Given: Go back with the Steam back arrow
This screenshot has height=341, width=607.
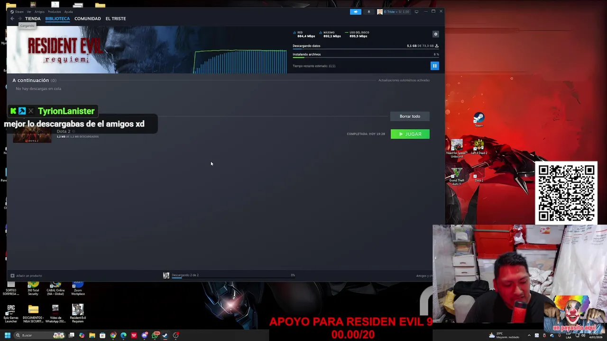Looking at the screenshot, I should click(x=12, y=18).
